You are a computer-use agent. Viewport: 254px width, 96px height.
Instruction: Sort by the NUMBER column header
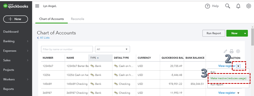pos(48,58)
